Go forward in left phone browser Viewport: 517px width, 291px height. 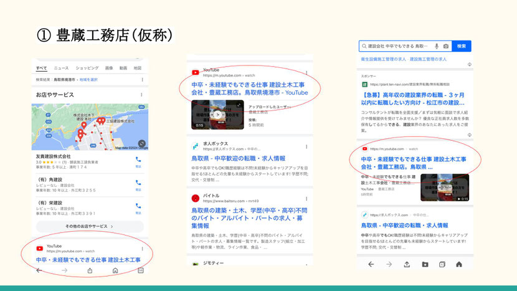pyautogui.click(x=64, y=270)
